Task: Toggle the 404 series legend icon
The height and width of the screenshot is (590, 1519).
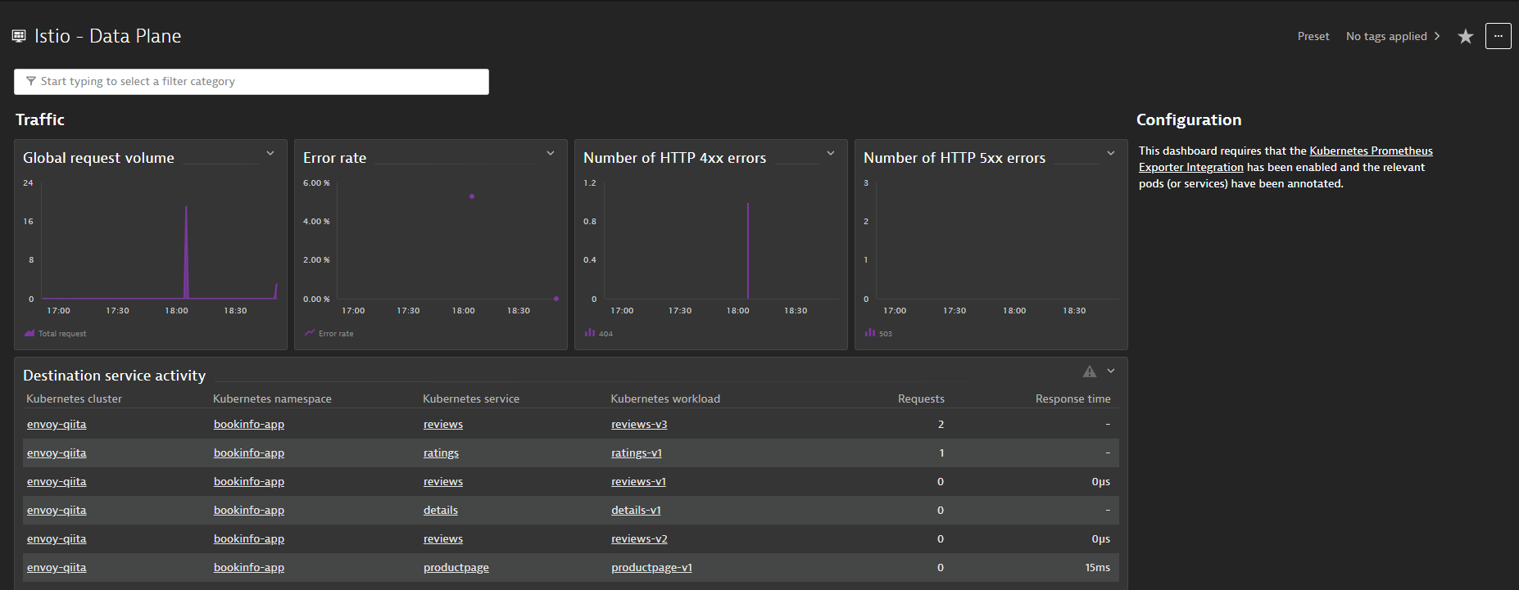Action: point(590,333)
